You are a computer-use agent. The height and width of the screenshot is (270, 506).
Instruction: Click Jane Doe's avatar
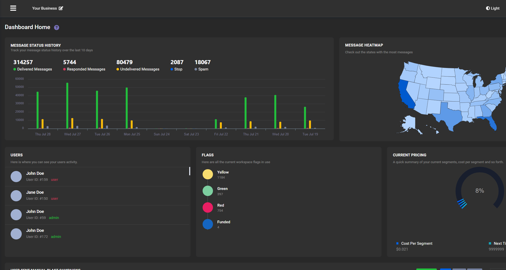tap(16, 196)
